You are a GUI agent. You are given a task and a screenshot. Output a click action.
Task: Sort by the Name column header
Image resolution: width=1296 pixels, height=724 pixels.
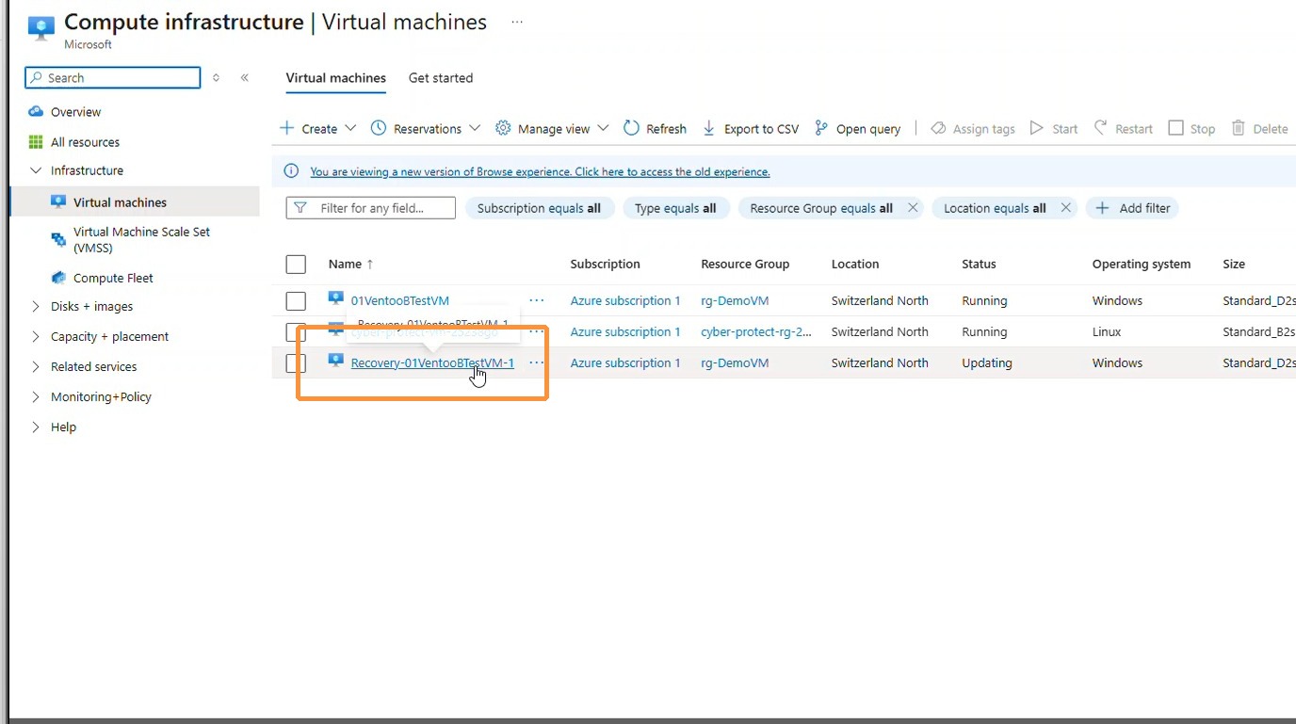350,265
